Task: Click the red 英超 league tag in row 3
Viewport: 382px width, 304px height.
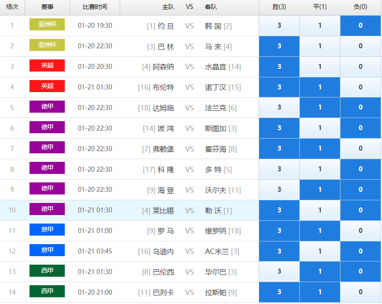Action: pyautogui.click(x=47, y=65)
